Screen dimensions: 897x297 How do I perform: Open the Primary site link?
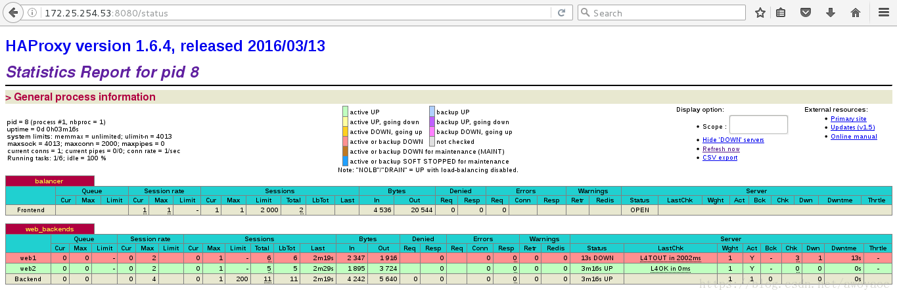coord(848,119)
